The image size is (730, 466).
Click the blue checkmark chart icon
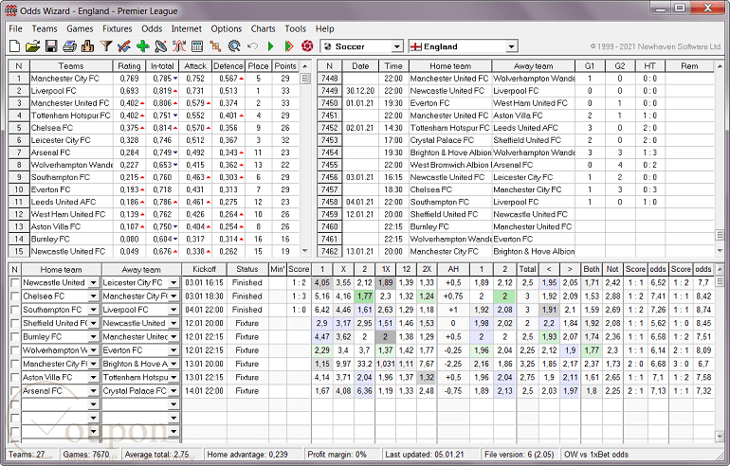click(x=124, y=46)
